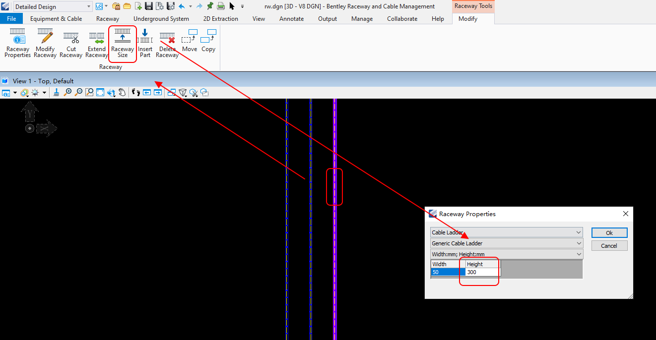This screenshot has width=656, height=340.
Task: Activate the Extend Raceway tool
Action: (96, 43)
